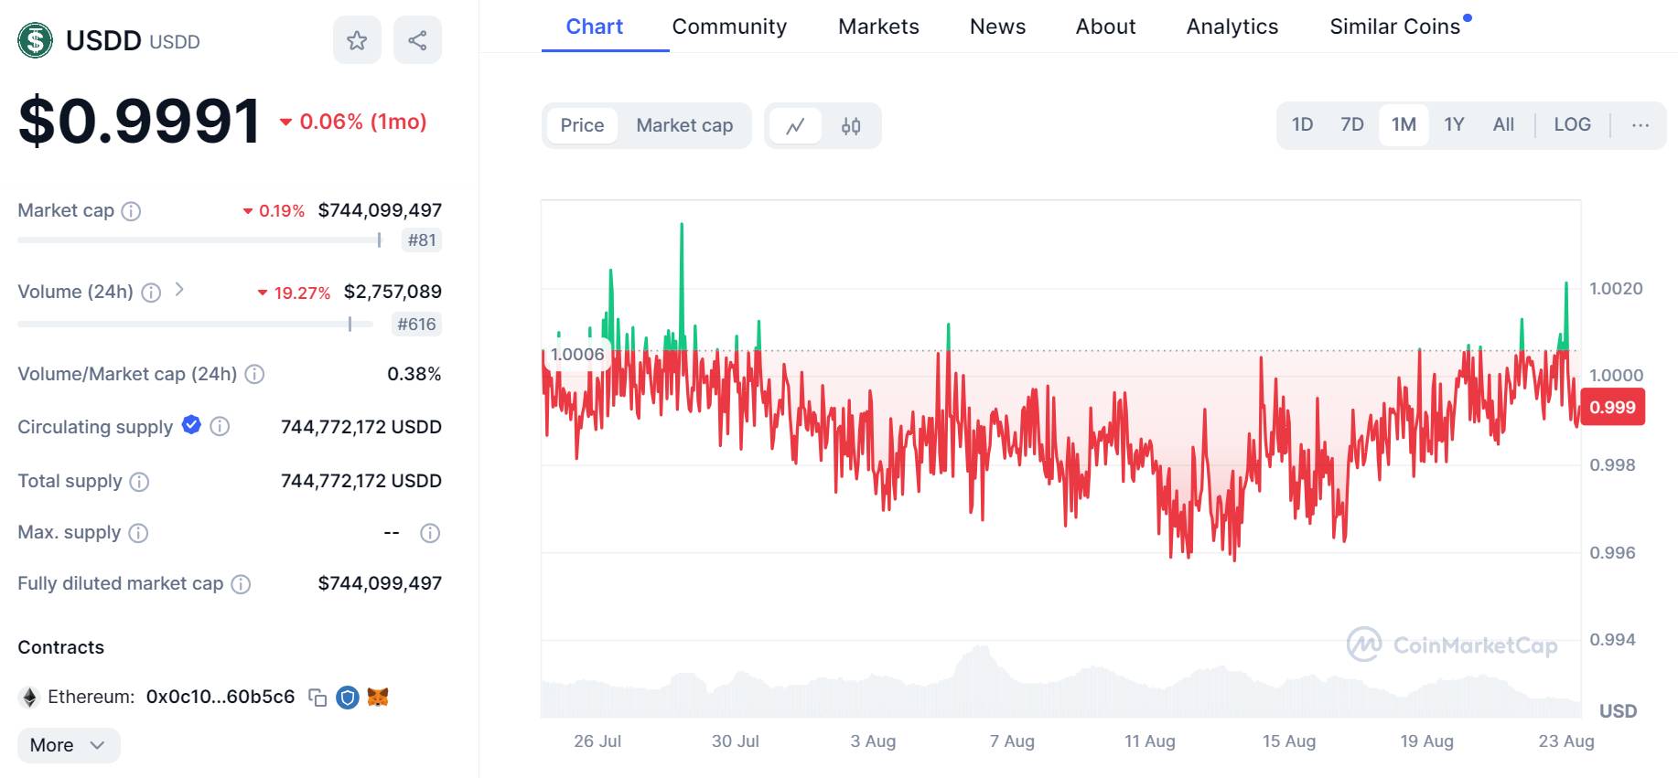Viewport: 1678px width, 778px height.
Task: Set chart range to 7D
Action: pyautogui.click(x=1351, y=124)
